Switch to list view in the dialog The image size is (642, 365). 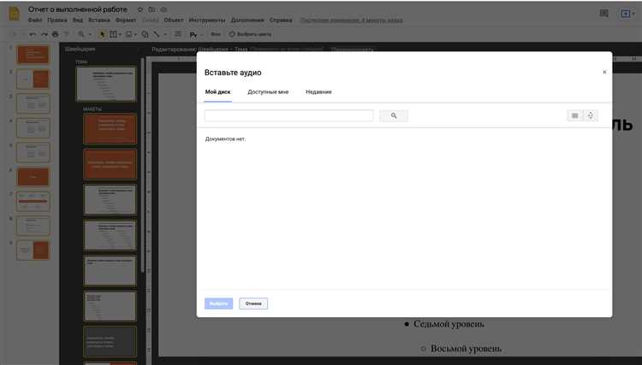575,115
